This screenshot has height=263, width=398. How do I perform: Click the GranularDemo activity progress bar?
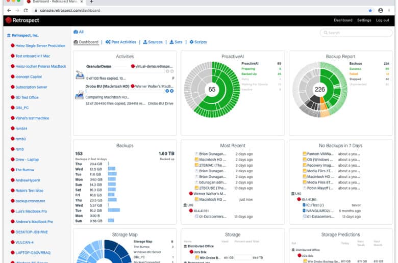click(126, 71)
